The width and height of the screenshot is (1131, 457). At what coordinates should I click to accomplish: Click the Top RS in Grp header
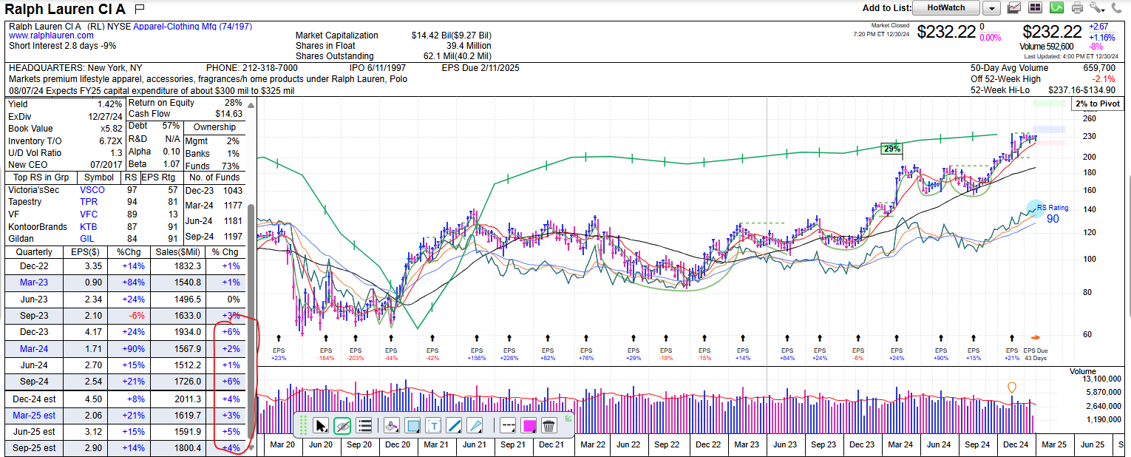[41, 177]
